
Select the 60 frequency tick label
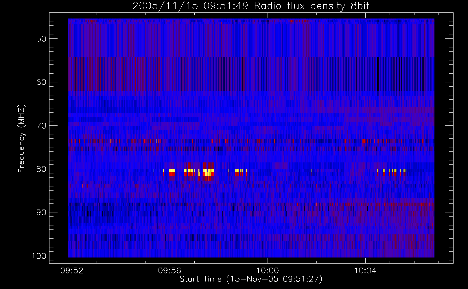pos(41,82)
